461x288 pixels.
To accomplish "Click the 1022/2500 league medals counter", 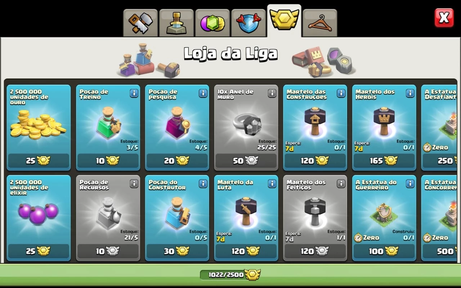I will click(x=230, y=275).
